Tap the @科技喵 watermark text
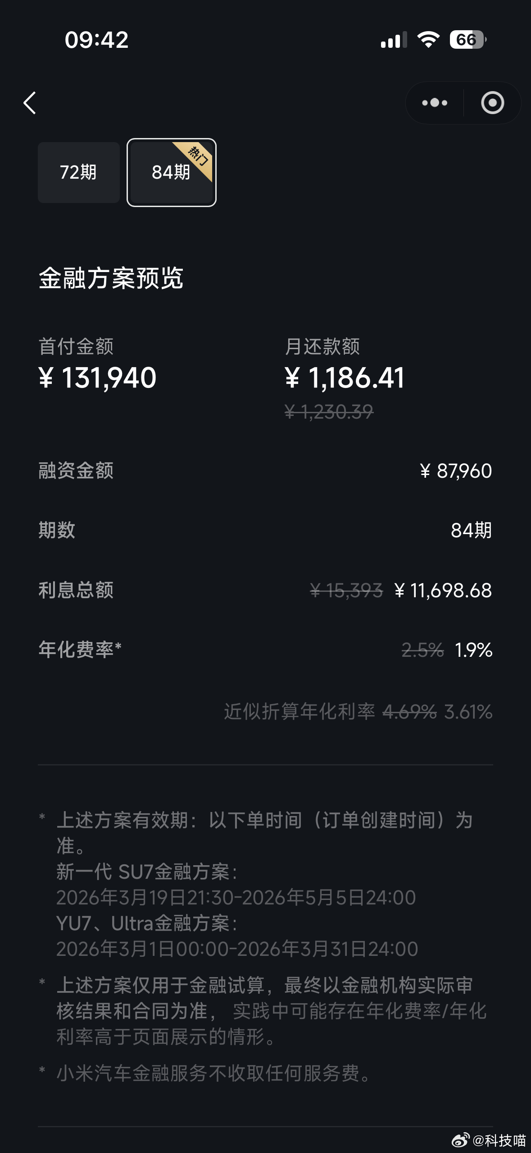This screenshot has width=531, height=1153. (x=499, y=1140)
